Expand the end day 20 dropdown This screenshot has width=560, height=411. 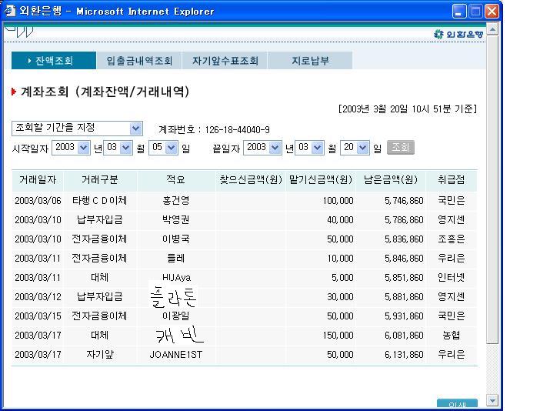click(x=364, y=147)
